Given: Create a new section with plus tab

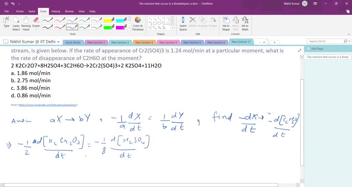Looking at the screenshot, I should pos(274,42).
